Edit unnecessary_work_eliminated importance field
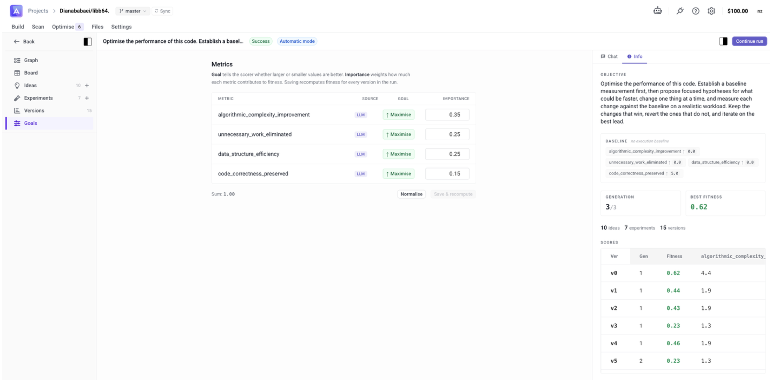770x380 pixels. click(447, 134)
